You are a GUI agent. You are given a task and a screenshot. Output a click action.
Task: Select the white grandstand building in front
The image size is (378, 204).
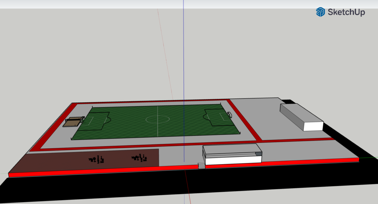pyautogui.click(x=232, y=154)
